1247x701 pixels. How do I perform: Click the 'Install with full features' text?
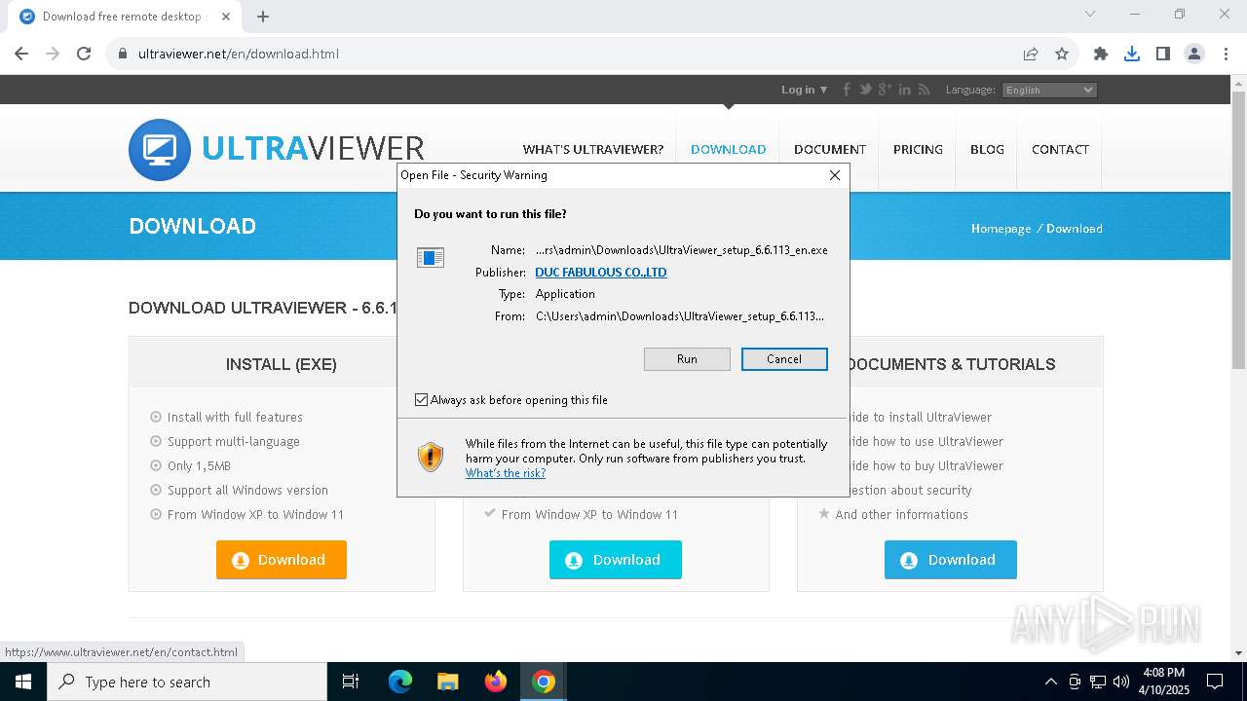(235, 417)
